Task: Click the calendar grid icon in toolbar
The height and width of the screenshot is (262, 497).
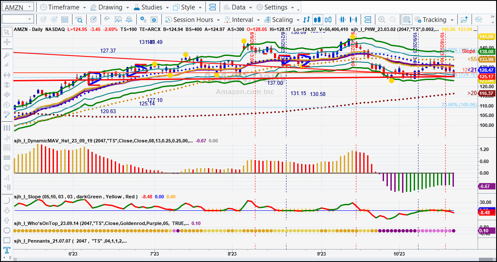Action: (65, 20)
